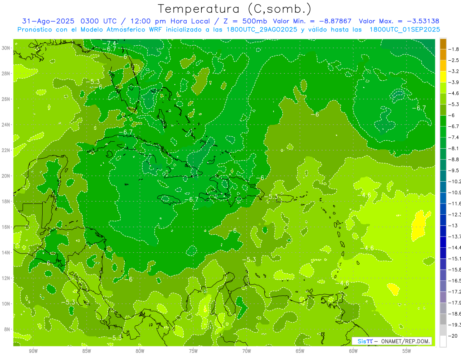Click the colorbar label "-3.9"
Screen dimensions: 461x356
click(454, 82)
